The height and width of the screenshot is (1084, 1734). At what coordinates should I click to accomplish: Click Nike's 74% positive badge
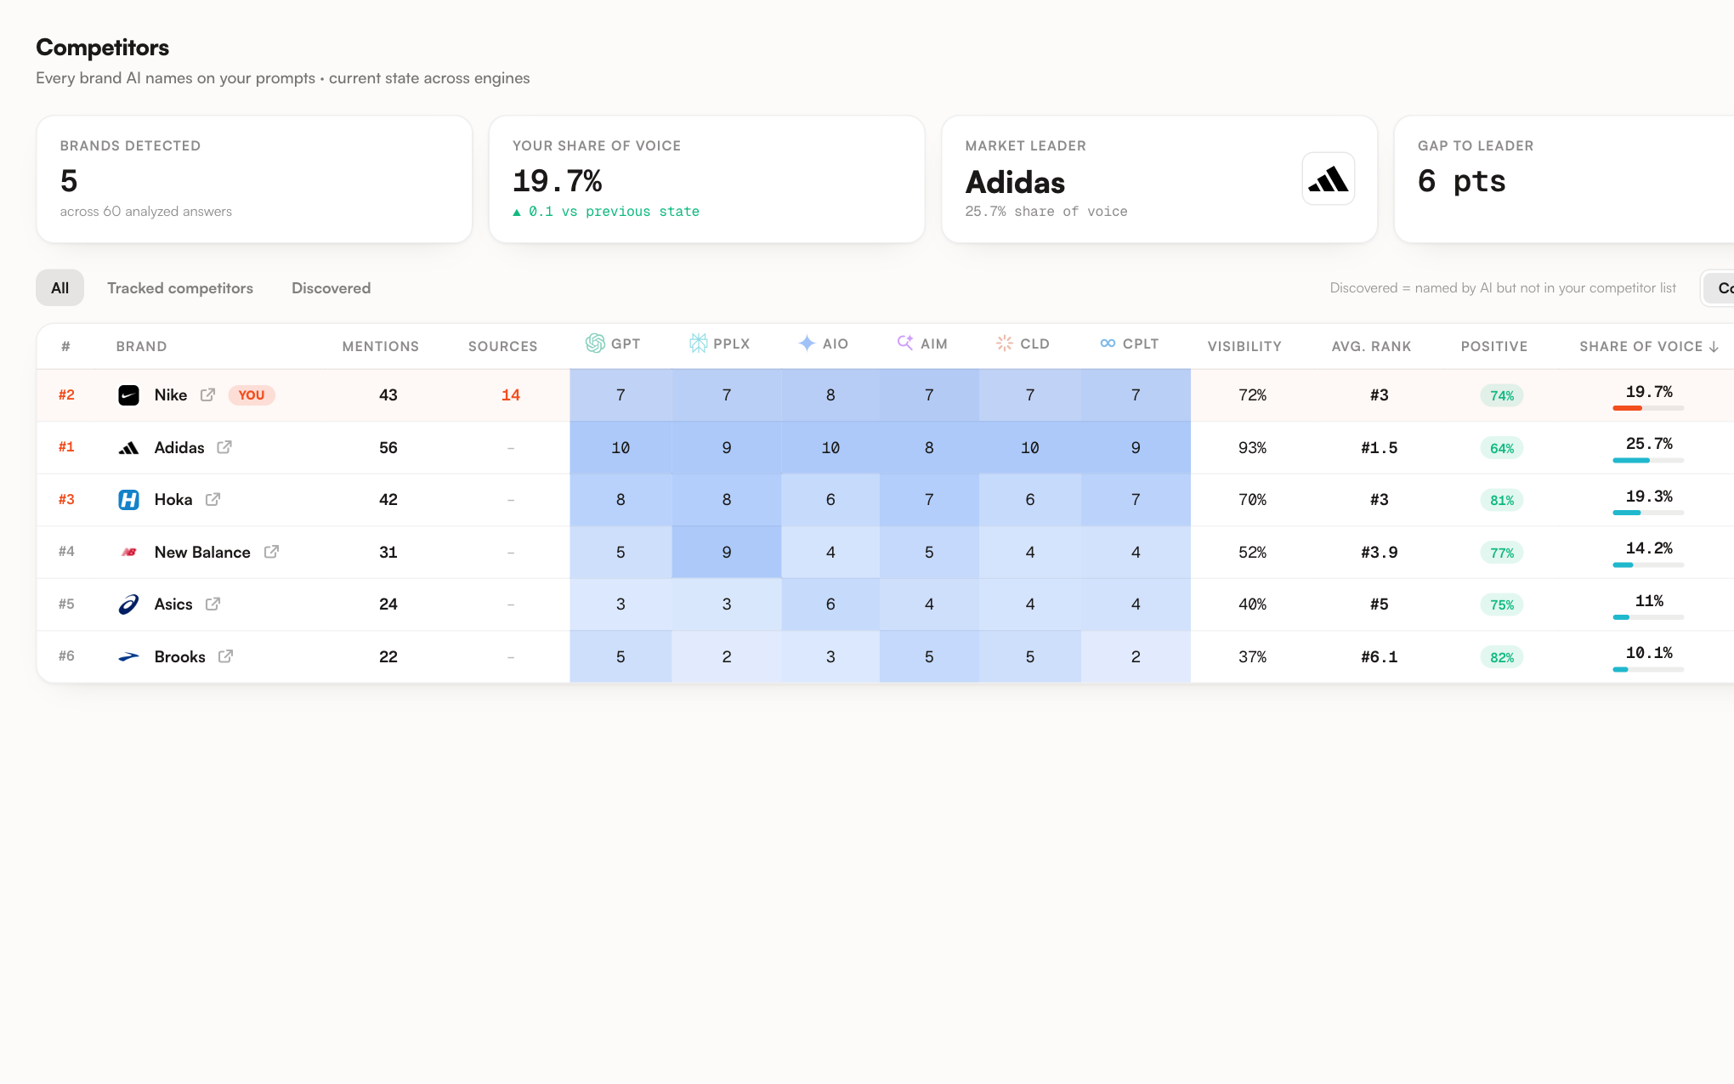point(1501,395)
